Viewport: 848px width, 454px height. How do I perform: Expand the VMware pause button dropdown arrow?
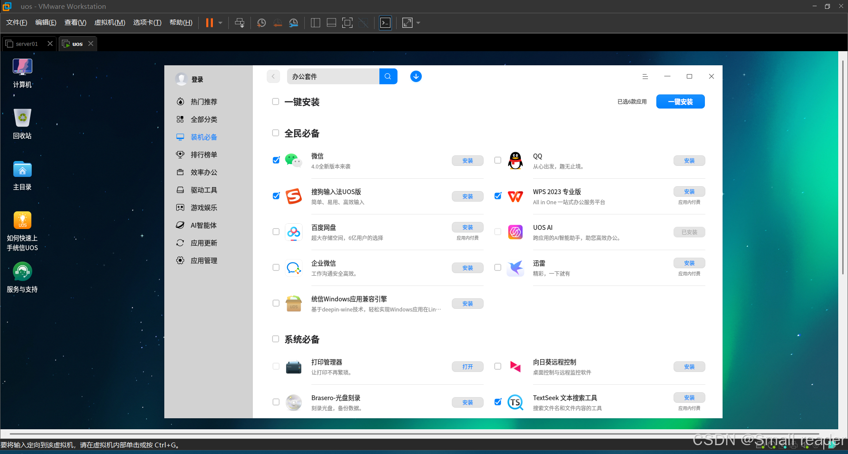point(220,23)
